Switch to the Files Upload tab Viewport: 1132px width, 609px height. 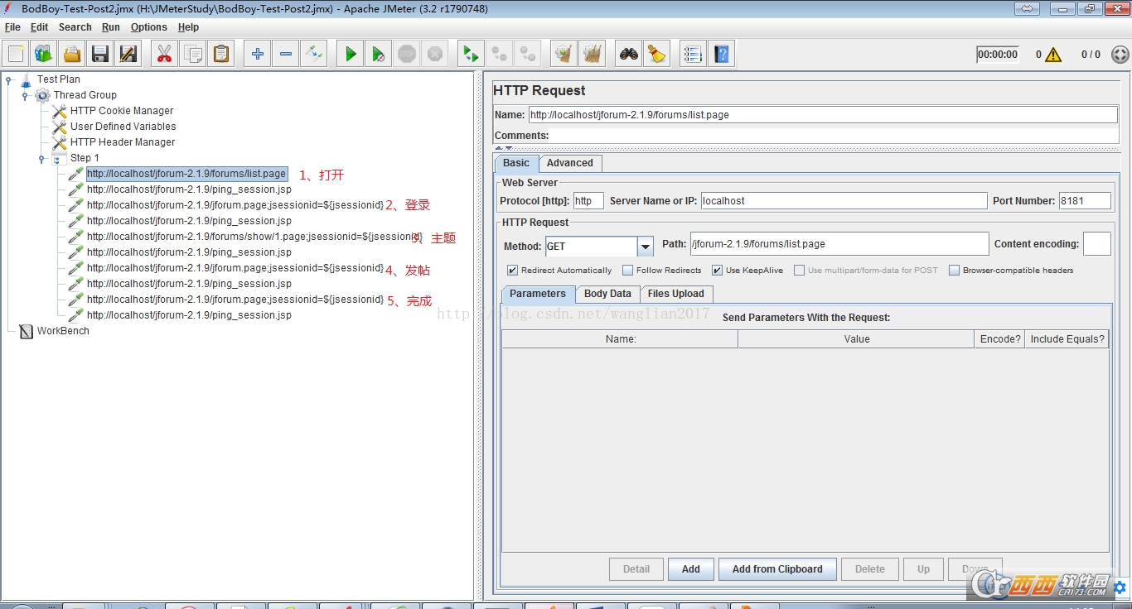pyautogui.click(x=676, y=294)
